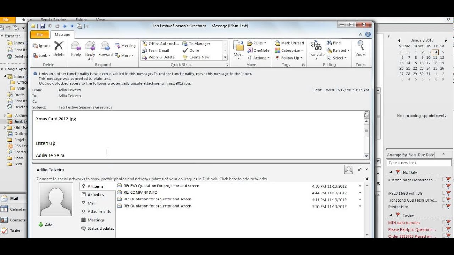This screenshot has height=255, width=454.
Task: Click the message body scrollbar down arrow
Action: coord(366,156)
